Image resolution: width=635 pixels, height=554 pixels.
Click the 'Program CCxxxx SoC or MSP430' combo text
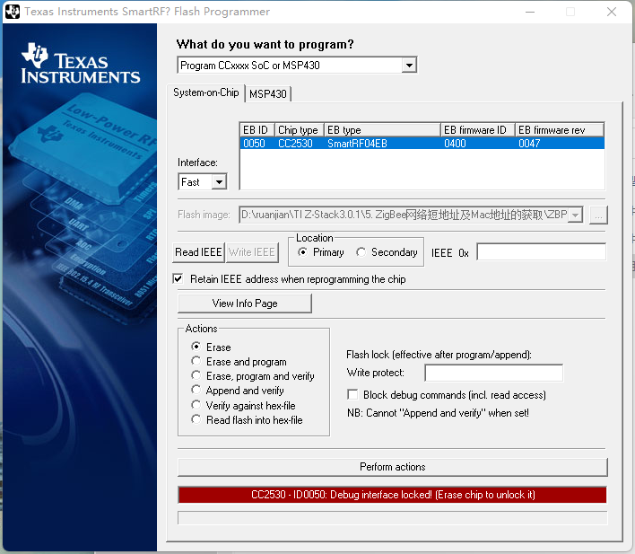(x=250, y=66)
